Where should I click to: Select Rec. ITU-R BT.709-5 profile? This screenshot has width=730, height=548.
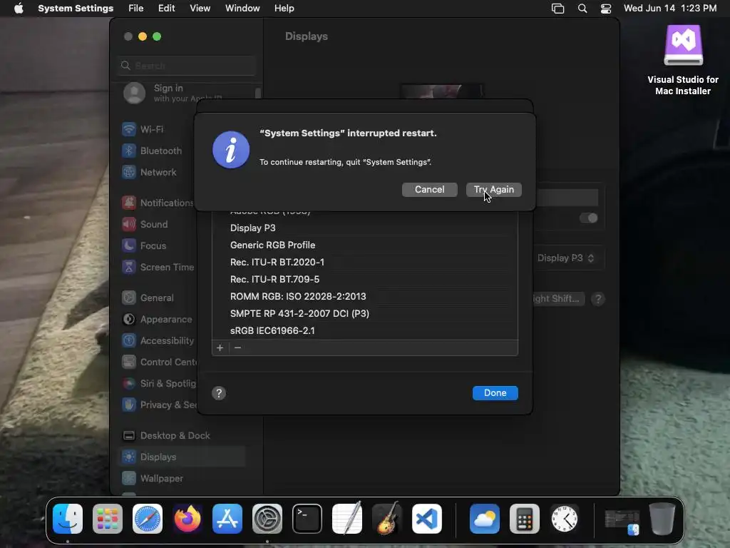(x=365, y=279)
